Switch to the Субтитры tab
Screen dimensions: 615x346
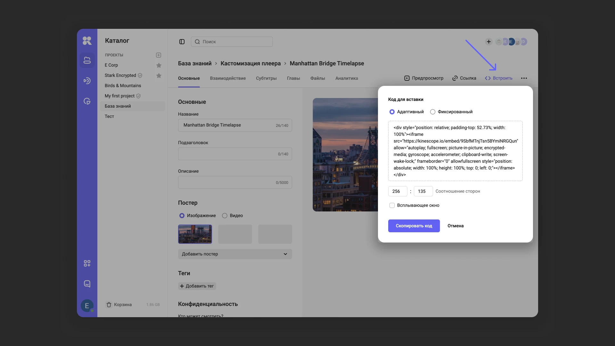[266, 78]
